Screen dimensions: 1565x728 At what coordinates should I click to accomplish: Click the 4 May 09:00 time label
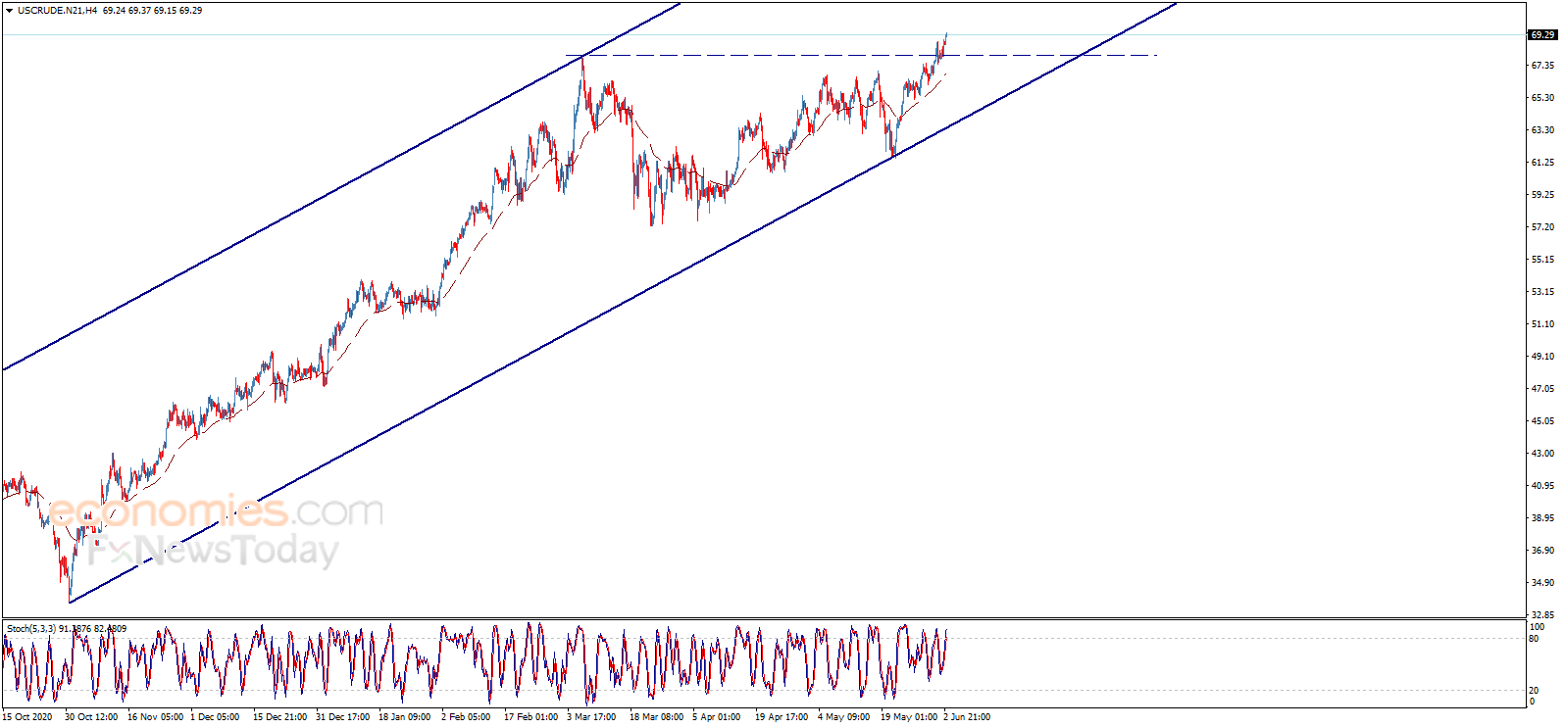pyautogui.click(x=843, y=717)
